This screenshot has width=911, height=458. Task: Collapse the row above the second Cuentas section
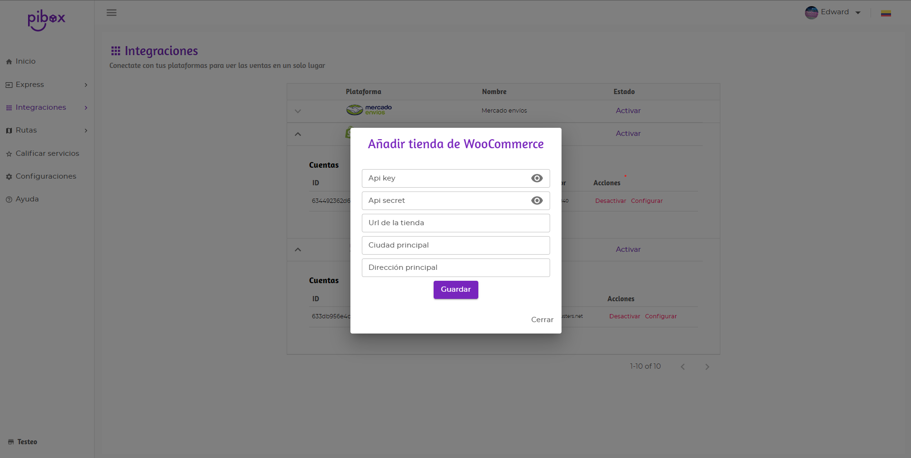coord(298,249)
